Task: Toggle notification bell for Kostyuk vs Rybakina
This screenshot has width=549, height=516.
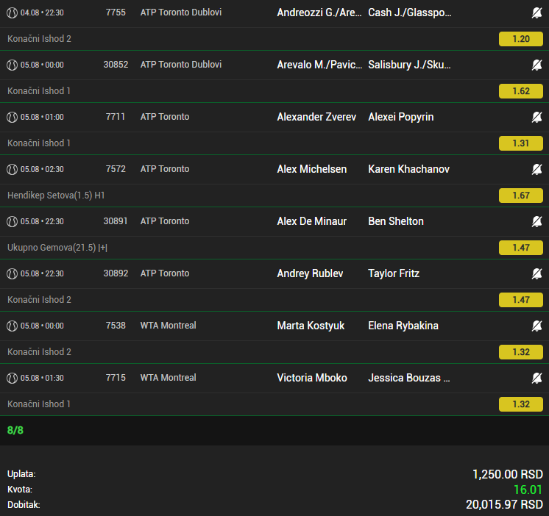Action: click(536, 326)
